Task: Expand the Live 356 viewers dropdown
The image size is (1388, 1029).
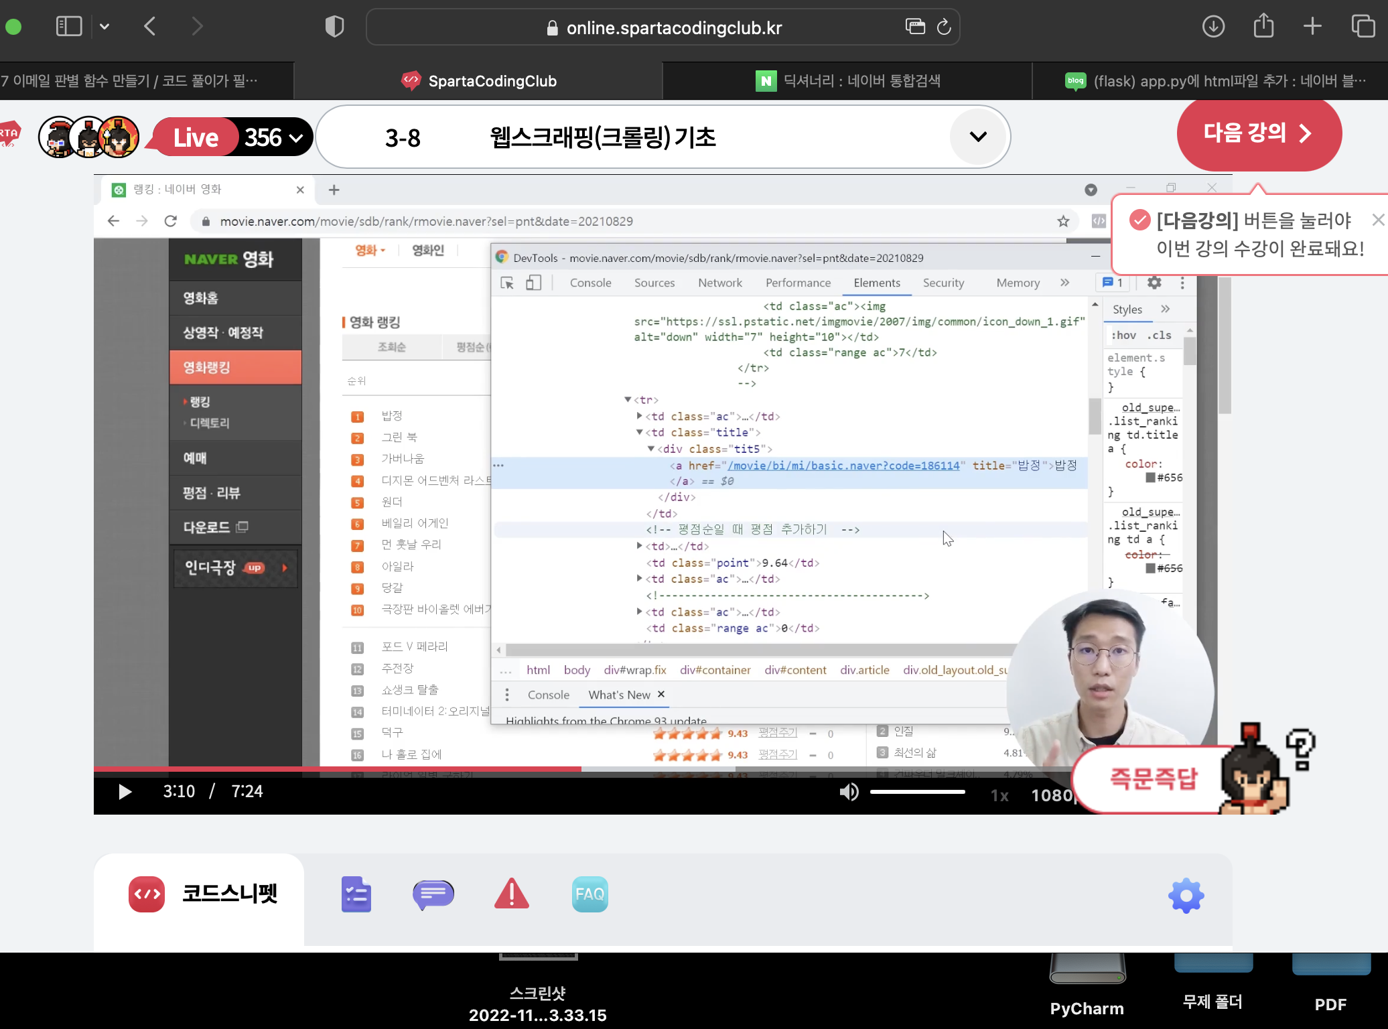Action: pos(296,137)
